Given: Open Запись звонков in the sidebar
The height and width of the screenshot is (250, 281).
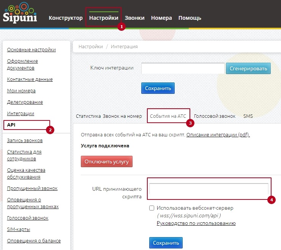Looking at the screenshot, I should [x=25, y=141].
